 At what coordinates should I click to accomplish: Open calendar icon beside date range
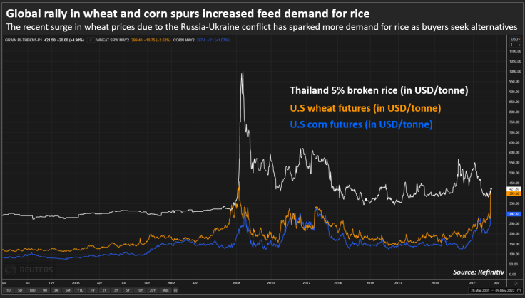(519, 291)
